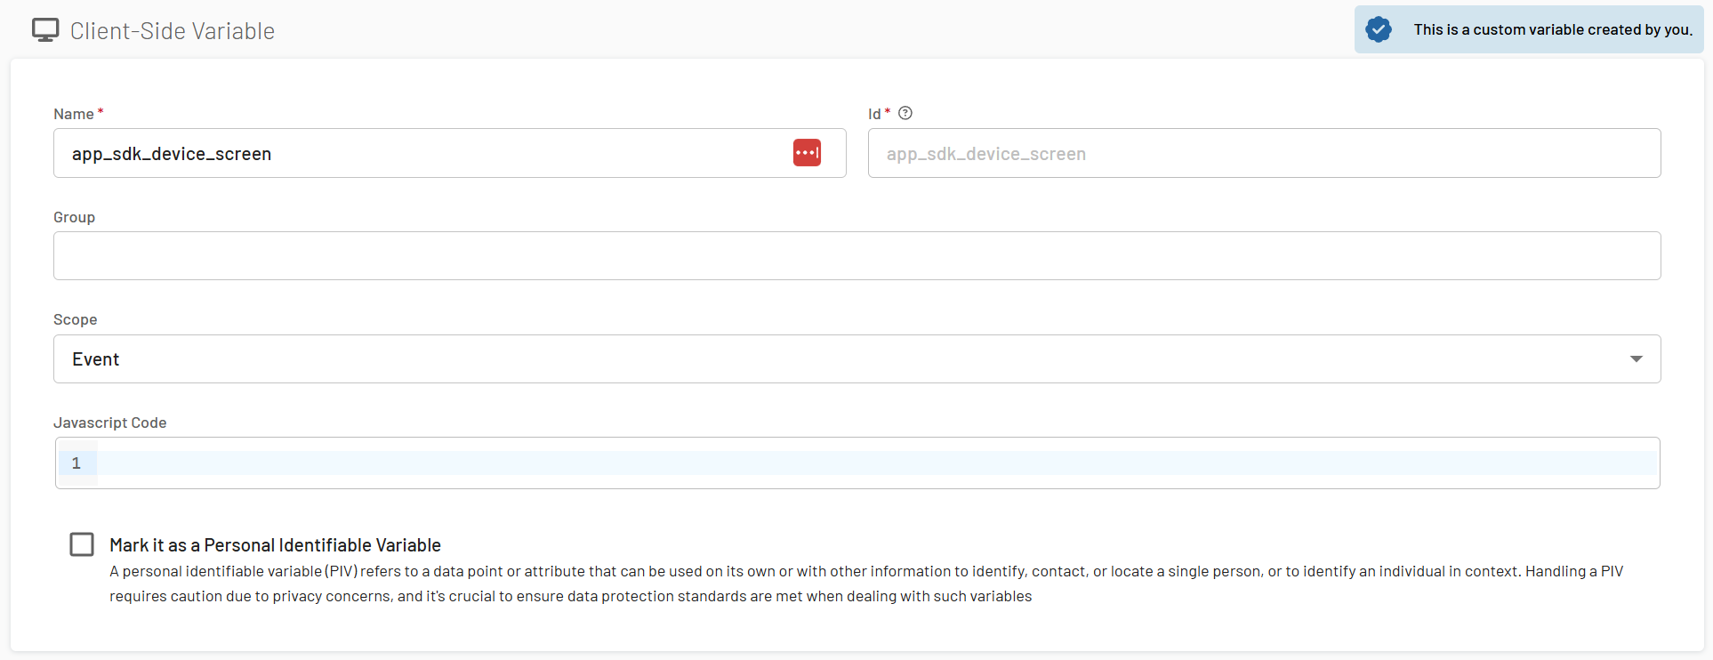
Task: Click line number 1 in code gutter
Action: (76, 463)
